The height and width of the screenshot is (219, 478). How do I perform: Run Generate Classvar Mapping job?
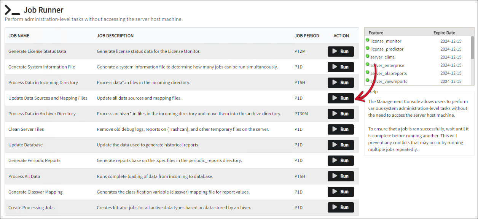[x=341, y=192]
